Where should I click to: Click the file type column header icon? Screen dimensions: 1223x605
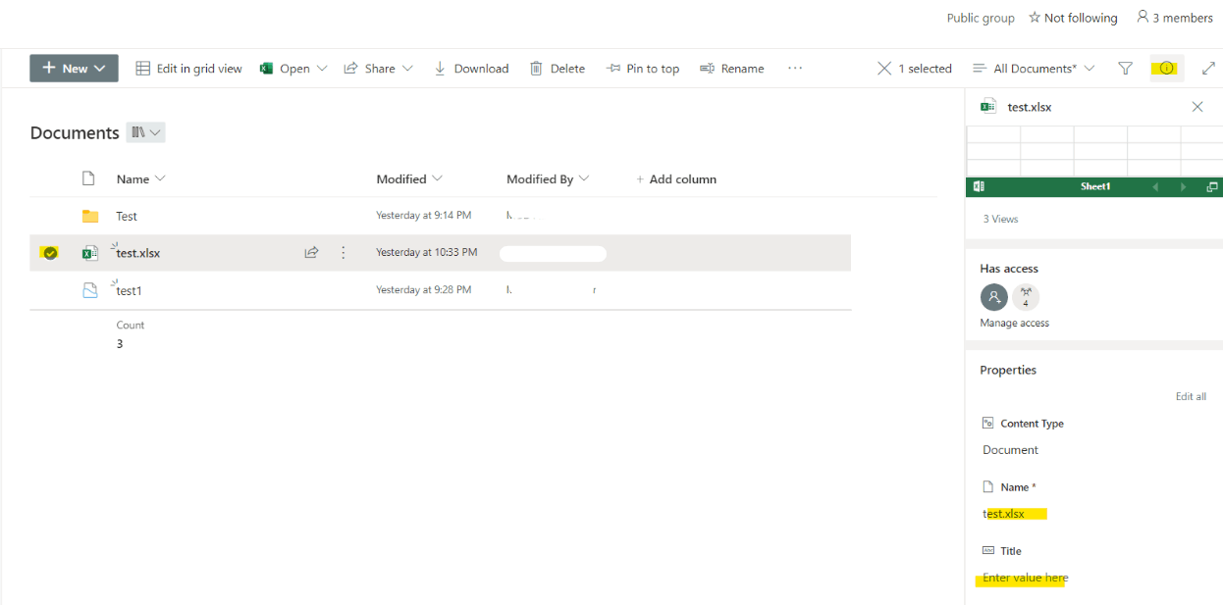pos(88,178)
